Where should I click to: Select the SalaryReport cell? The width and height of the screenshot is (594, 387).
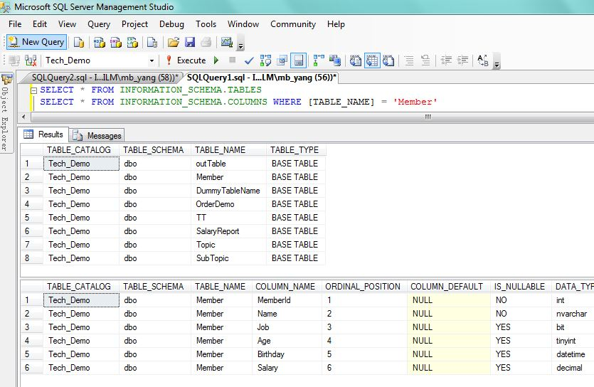click(x=229, y=231)
